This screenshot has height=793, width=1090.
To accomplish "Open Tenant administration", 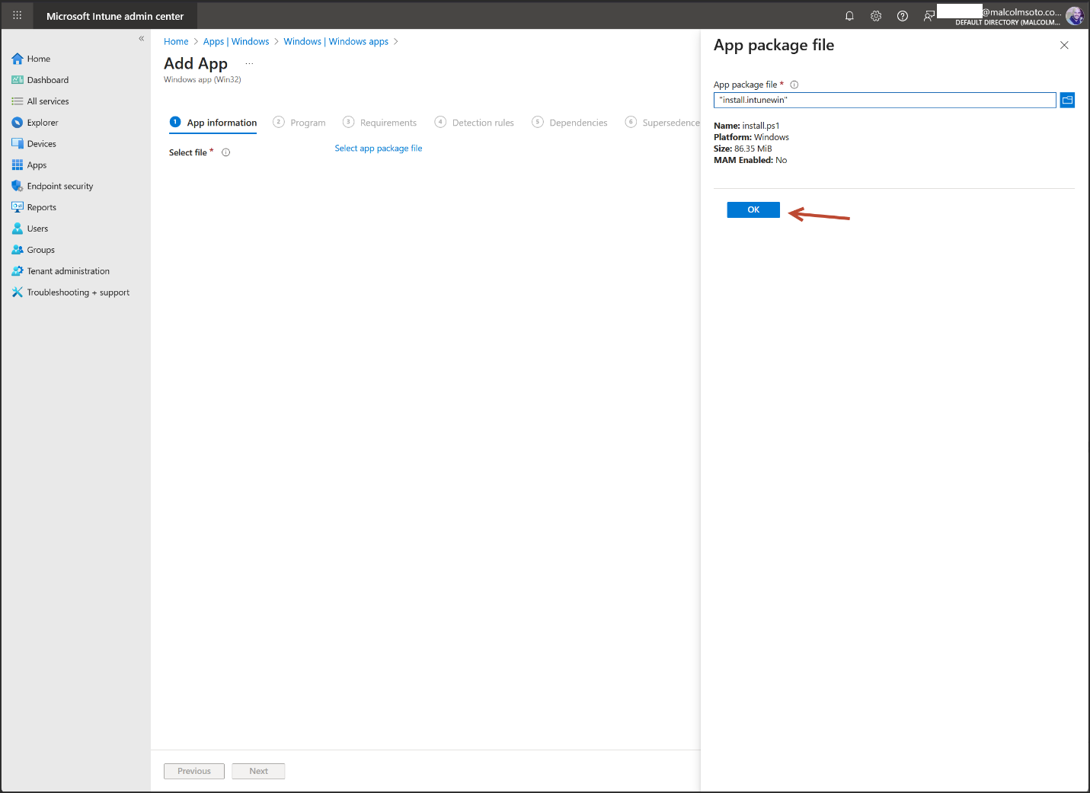I will pyautogui.click(x=67, y=270).
